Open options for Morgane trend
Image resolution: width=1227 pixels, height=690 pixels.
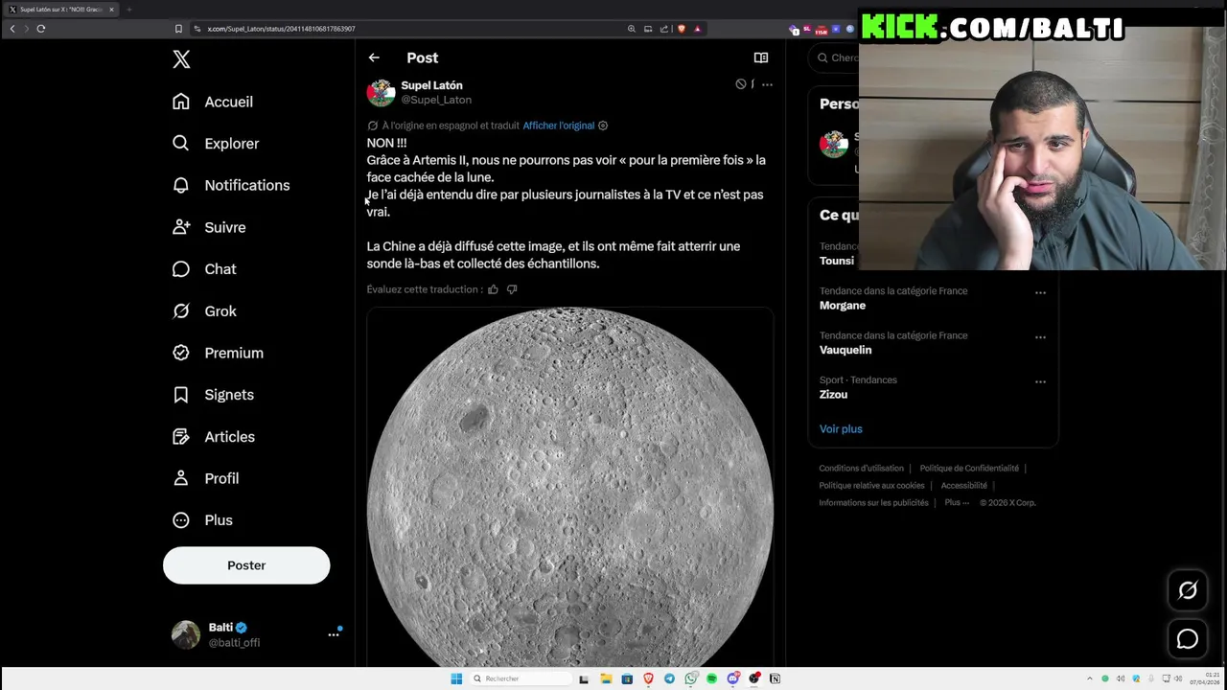click(1040, 293)
